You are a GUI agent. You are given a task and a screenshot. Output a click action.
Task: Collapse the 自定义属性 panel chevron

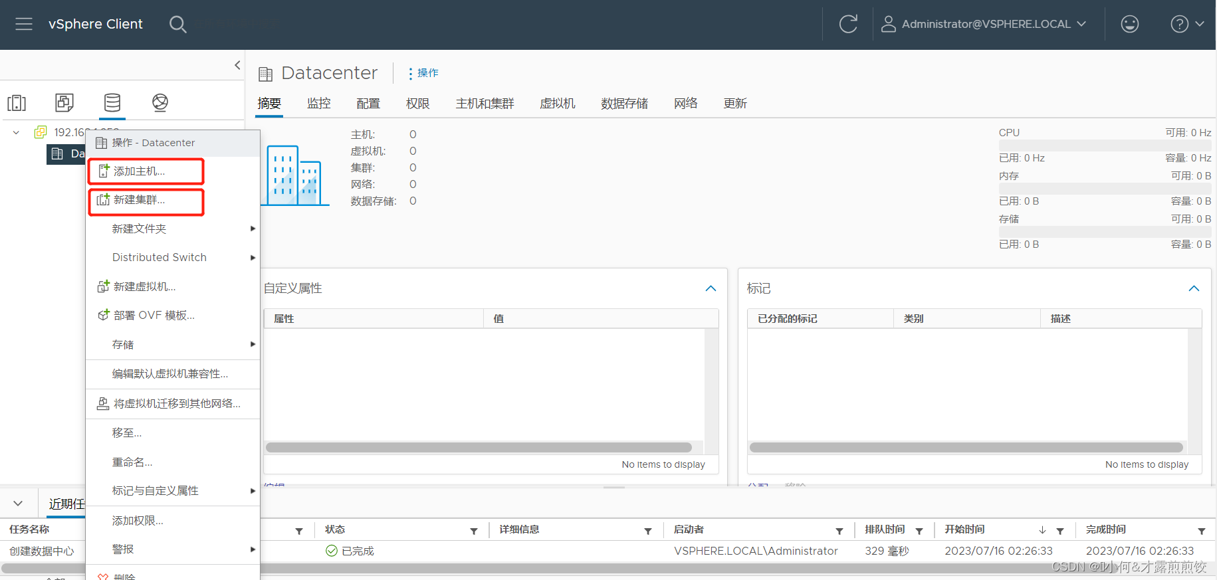click(711, 288)
